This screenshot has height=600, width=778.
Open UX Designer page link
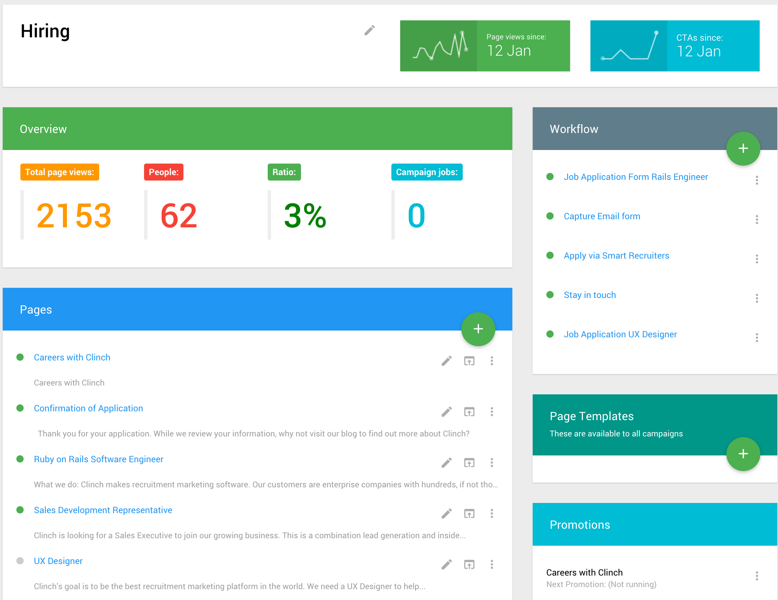58,561
